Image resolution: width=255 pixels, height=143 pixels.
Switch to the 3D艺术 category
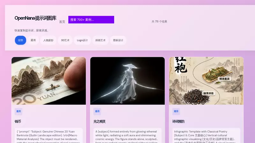coord(65,40)
